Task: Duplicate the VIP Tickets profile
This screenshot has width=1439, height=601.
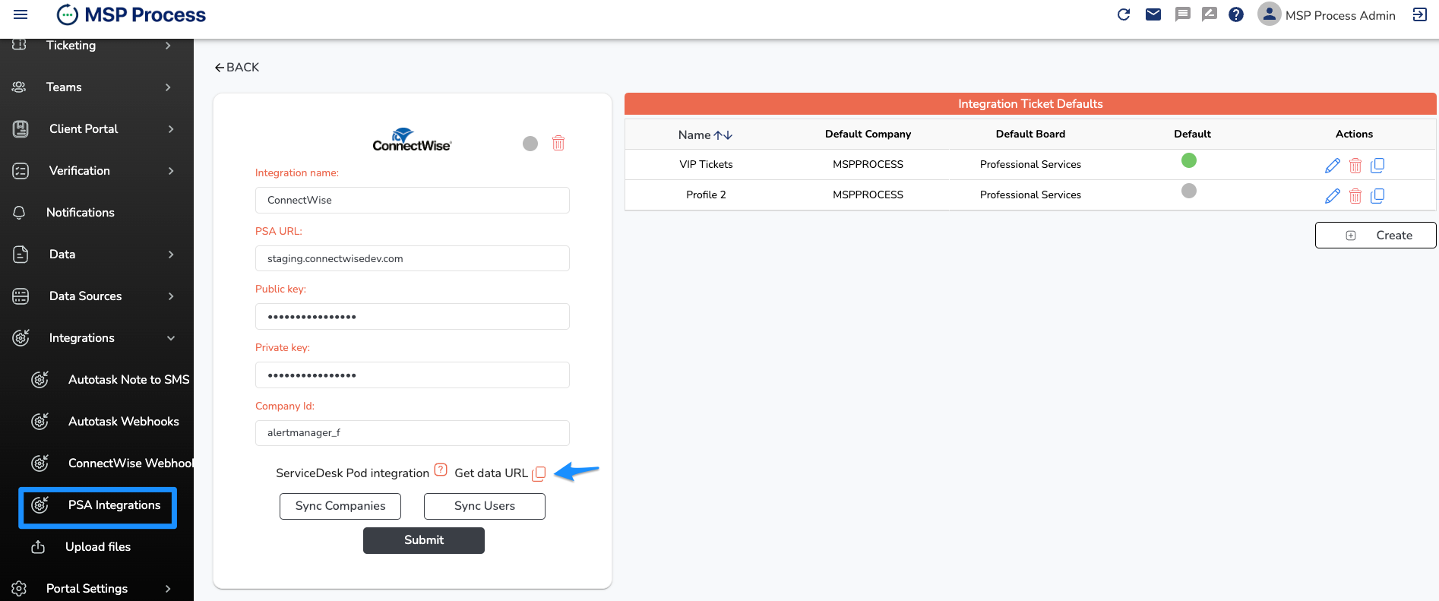Action: (1377, 166)
